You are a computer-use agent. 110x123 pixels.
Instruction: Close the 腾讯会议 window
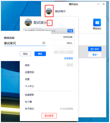(104, 4)
